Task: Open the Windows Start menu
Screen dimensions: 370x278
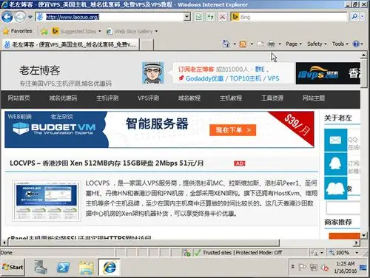Action: pos(13,267)
